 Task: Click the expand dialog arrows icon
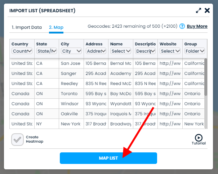(x=199, y=10)
